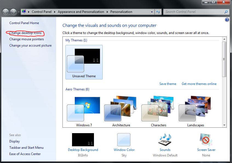Click Personalization breadcrumb segment
This screenshot has width=232, height=163.
coord(121,12)
